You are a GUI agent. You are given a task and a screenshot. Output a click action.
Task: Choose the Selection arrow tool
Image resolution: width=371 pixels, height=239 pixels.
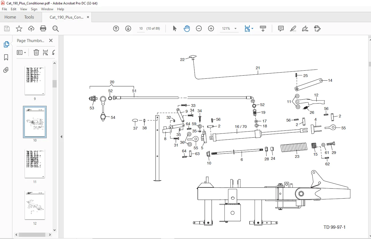point(175,29)
